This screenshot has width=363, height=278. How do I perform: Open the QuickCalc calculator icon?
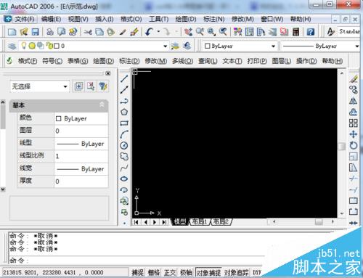(295, 32)
